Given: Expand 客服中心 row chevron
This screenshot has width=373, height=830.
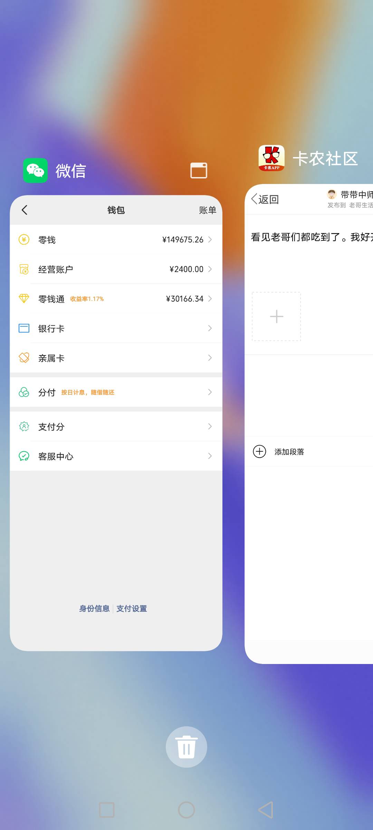Looking at the screenshot, I should click(210, 456).
